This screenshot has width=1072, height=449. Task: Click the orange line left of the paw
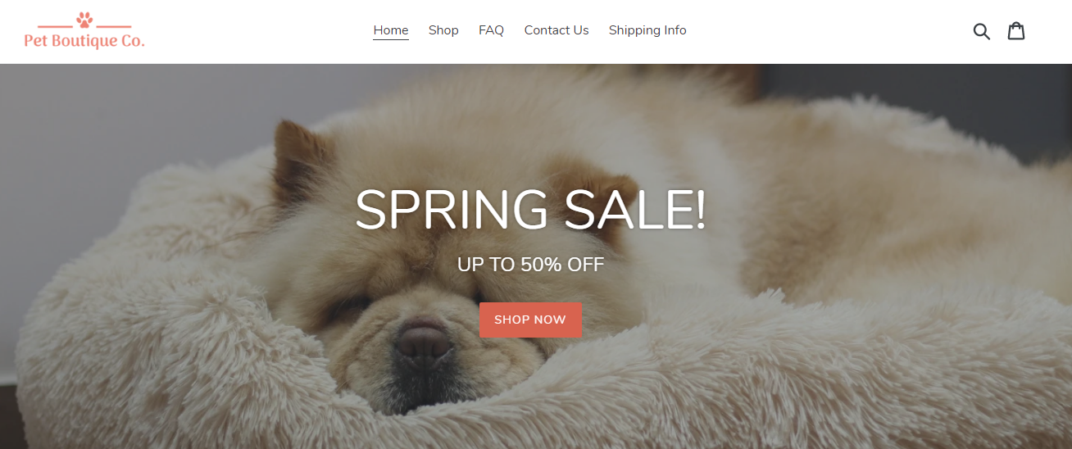tap(55, 26)
